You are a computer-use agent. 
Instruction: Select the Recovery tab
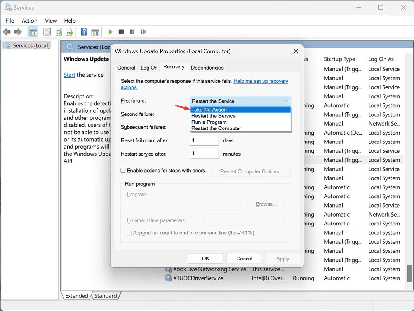(x=174, y=67)
